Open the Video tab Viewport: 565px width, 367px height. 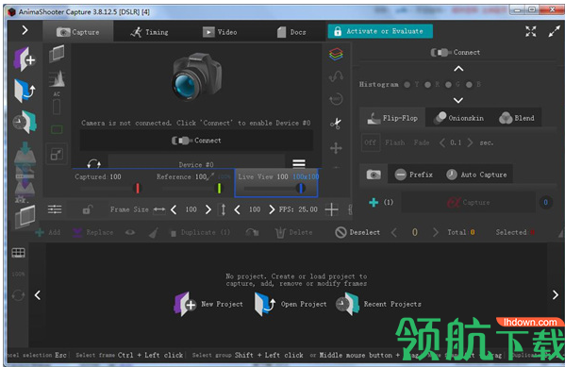(x=220, y=32)
